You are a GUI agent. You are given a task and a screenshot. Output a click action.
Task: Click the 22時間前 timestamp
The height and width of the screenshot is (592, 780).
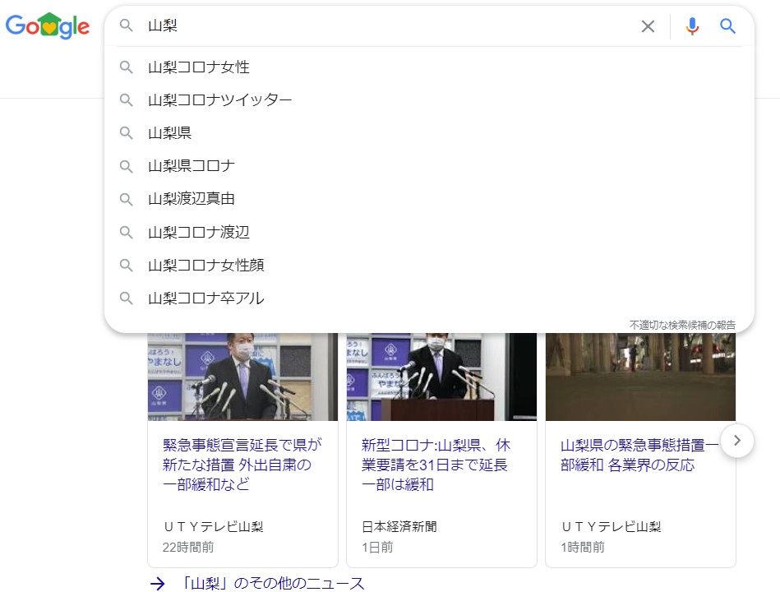click(188, 548)
